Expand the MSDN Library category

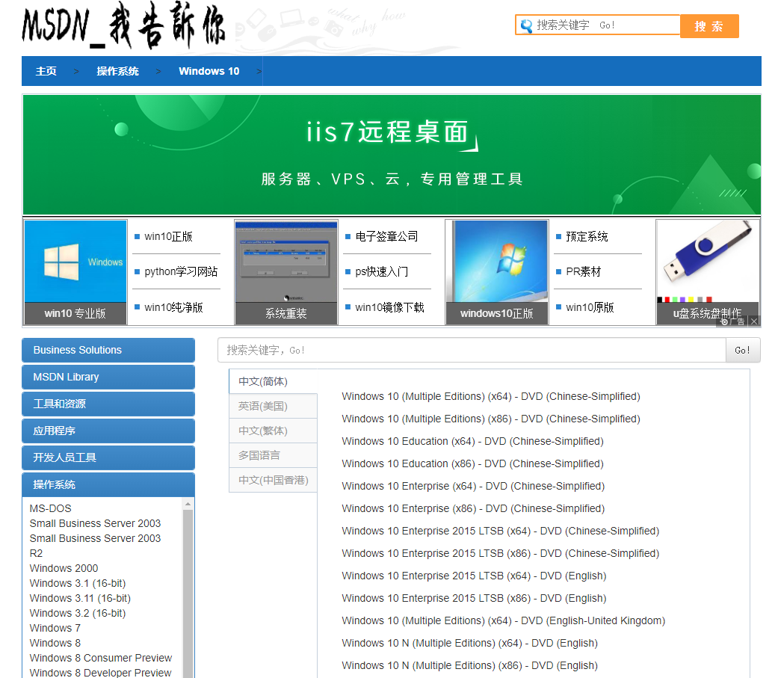click(108, 377)
